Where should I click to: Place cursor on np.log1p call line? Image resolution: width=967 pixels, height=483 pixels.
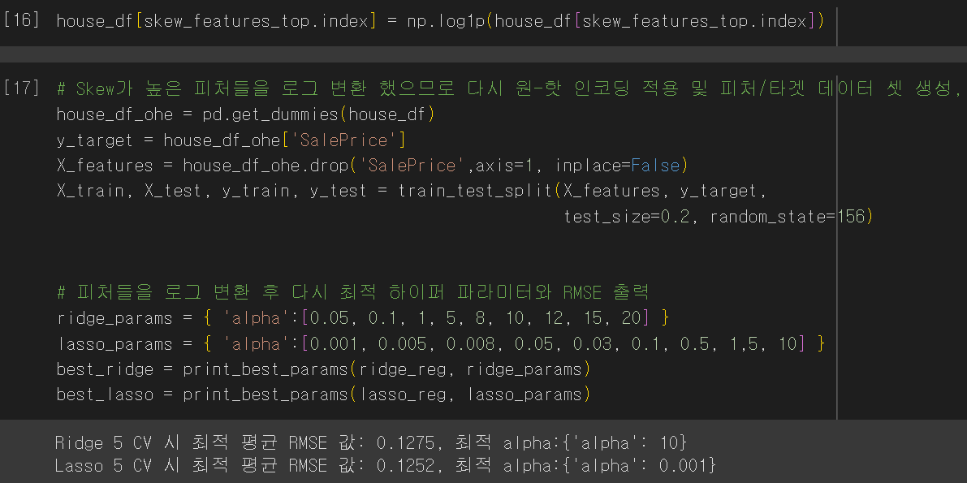click(440, 21)
